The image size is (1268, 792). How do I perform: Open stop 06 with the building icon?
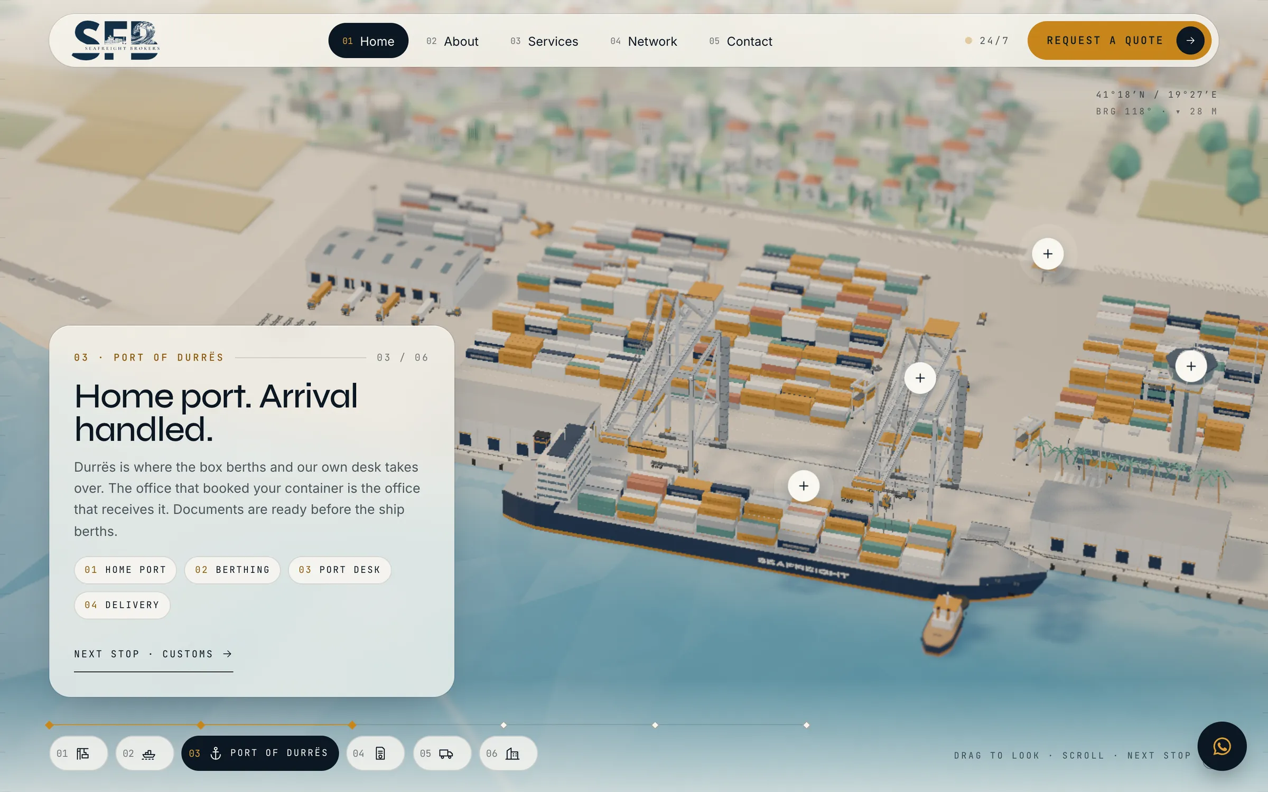pos(508,753)
